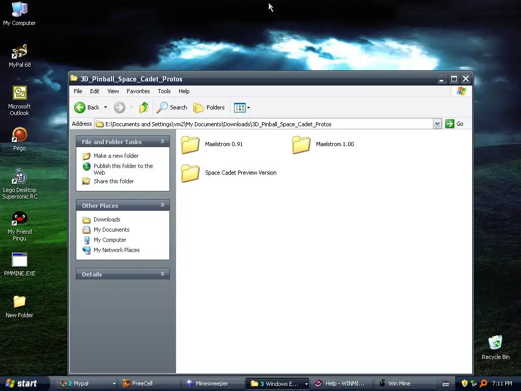Switch to Mypal taskbar group
The height and width of the screenshot is (391, 521).
[x=87, y=383]
